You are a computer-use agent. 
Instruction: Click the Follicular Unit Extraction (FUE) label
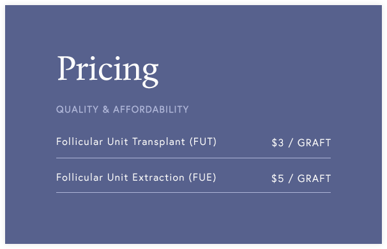136,177
